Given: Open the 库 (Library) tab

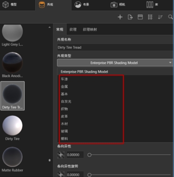Looking at the screenshot, I should point(153,5).
